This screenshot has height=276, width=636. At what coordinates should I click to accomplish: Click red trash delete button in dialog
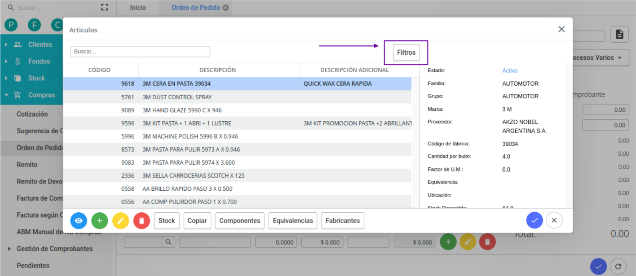click(141, 221)
